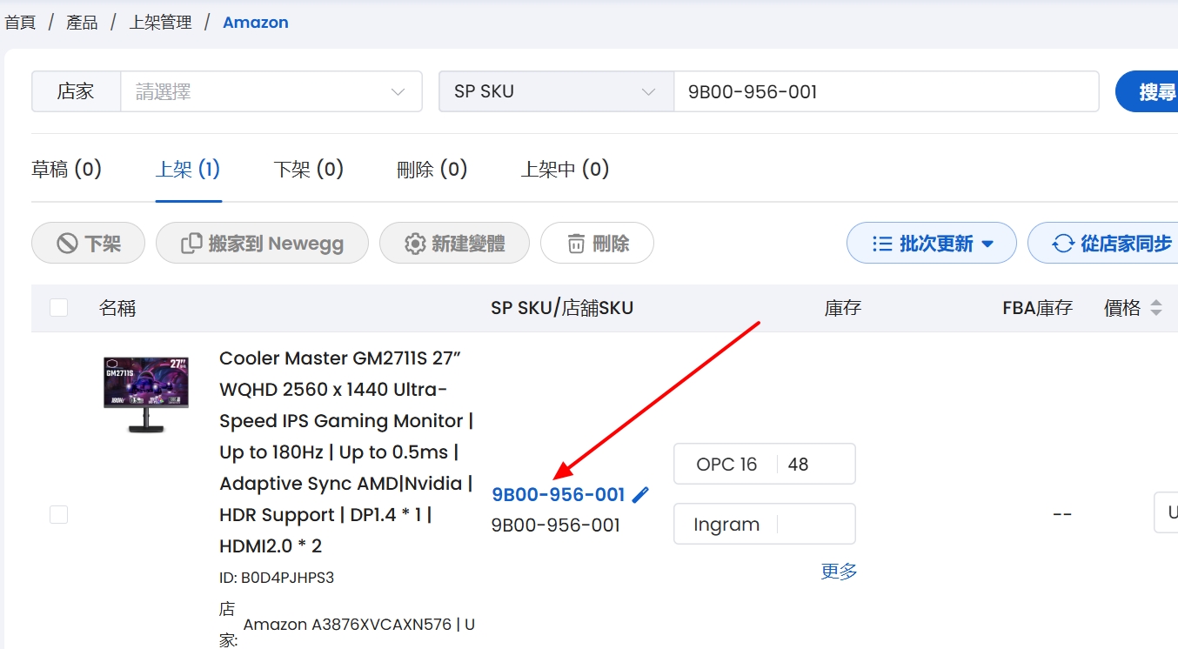
Task: Open the 下架 (0) tab
Action: point(308,169)
